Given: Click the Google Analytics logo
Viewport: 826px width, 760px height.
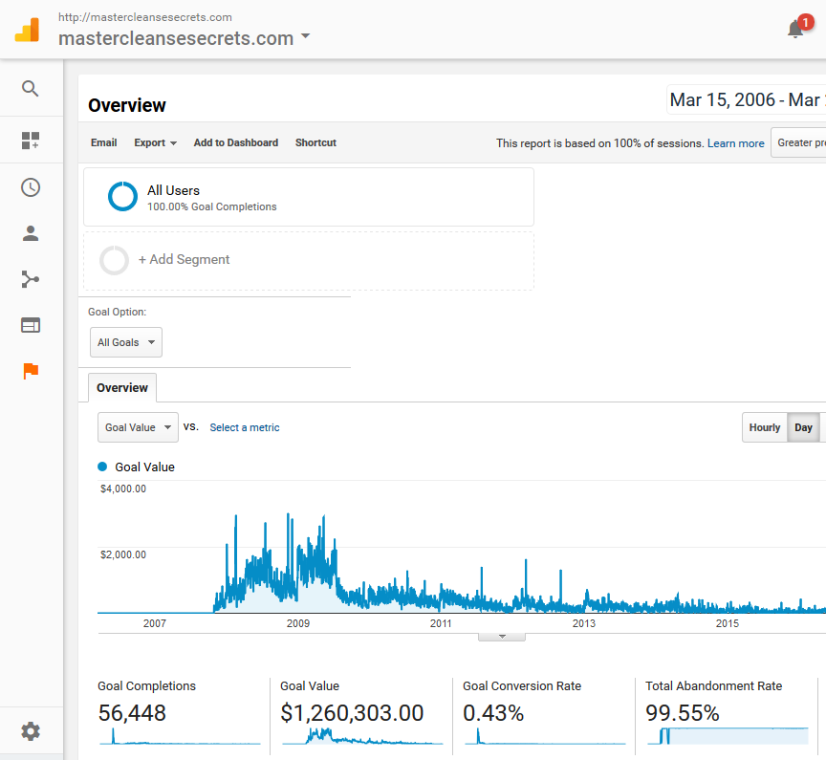Looking at the screenshot, I should 28,30.
